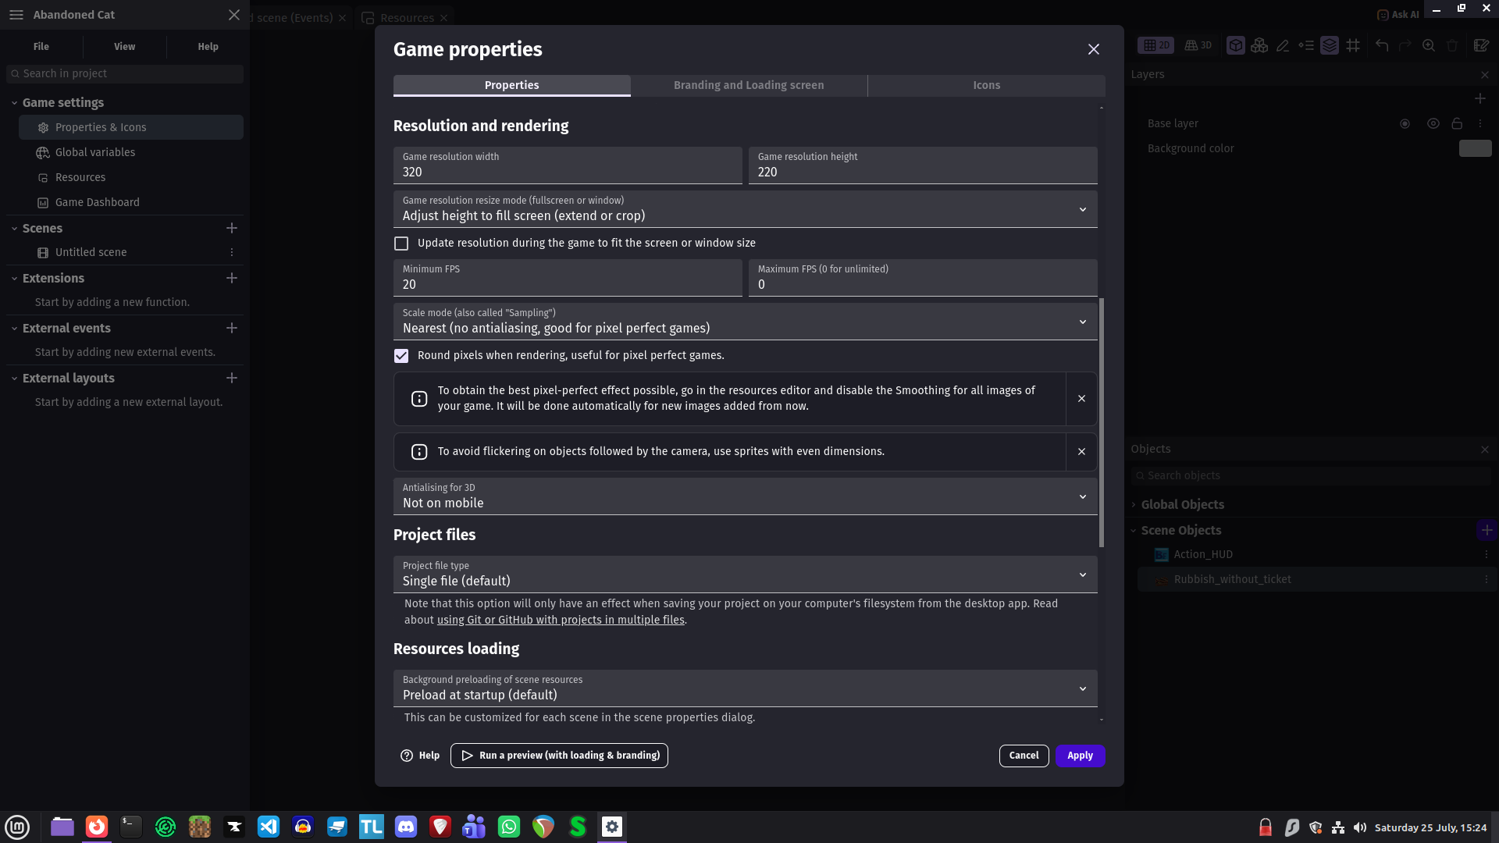Open the Instances list panel icon
Image resolution: width=1499 pixels, height=843 pixels.
pyautogui.click(x=1306, y=45)
